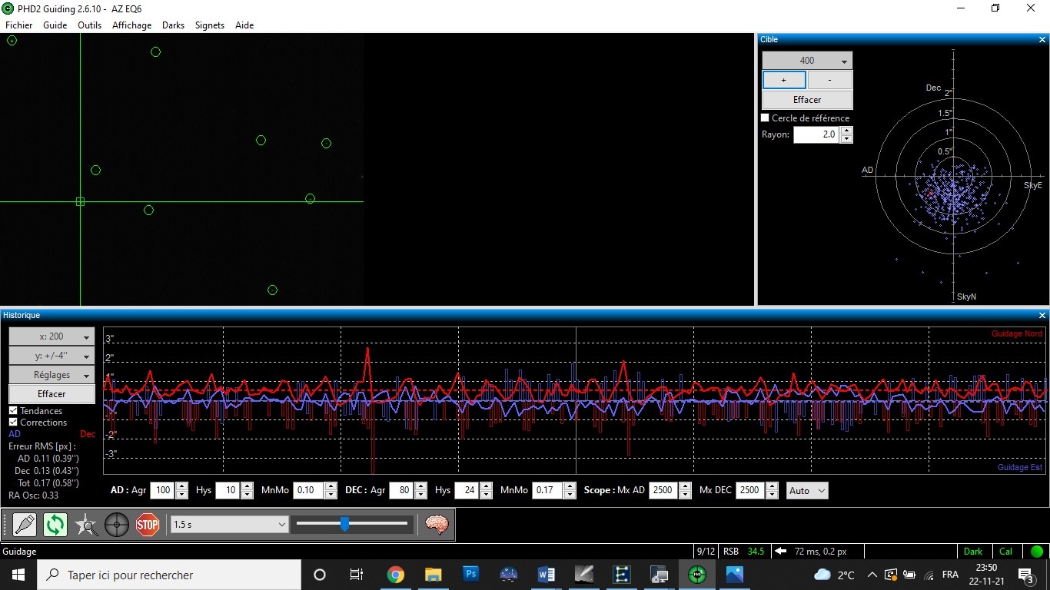Viewport: 1050px width, 590px height.
Task: Open Photoshop from the Windows taskbar
Action: tap(470, 574)
